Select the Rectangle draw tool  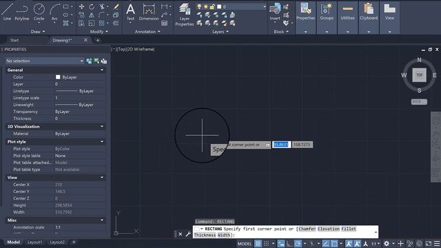[66, 6]
